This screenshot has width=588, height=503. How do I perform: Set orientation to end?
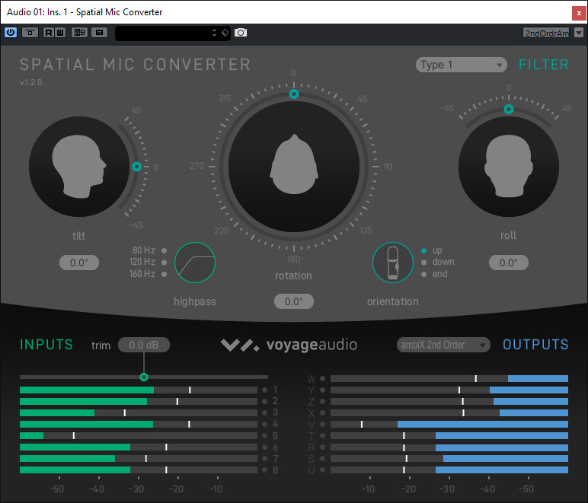click(x=423, y=274)
